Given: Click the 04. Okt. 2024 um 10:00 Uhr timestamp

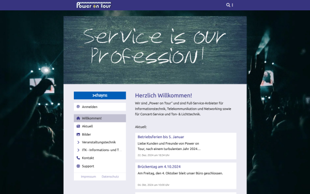Looking at the screenshot, I should 153,185.
